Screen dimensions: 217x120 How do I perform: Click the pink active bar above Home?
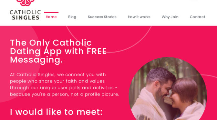click(x=51, y=13)
